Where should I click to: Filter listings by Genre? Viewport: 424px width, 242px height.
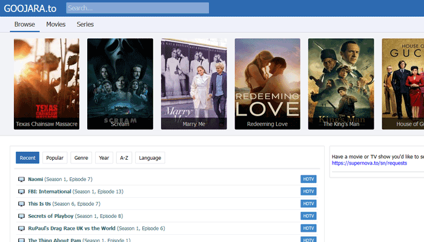tap(81, 158)
